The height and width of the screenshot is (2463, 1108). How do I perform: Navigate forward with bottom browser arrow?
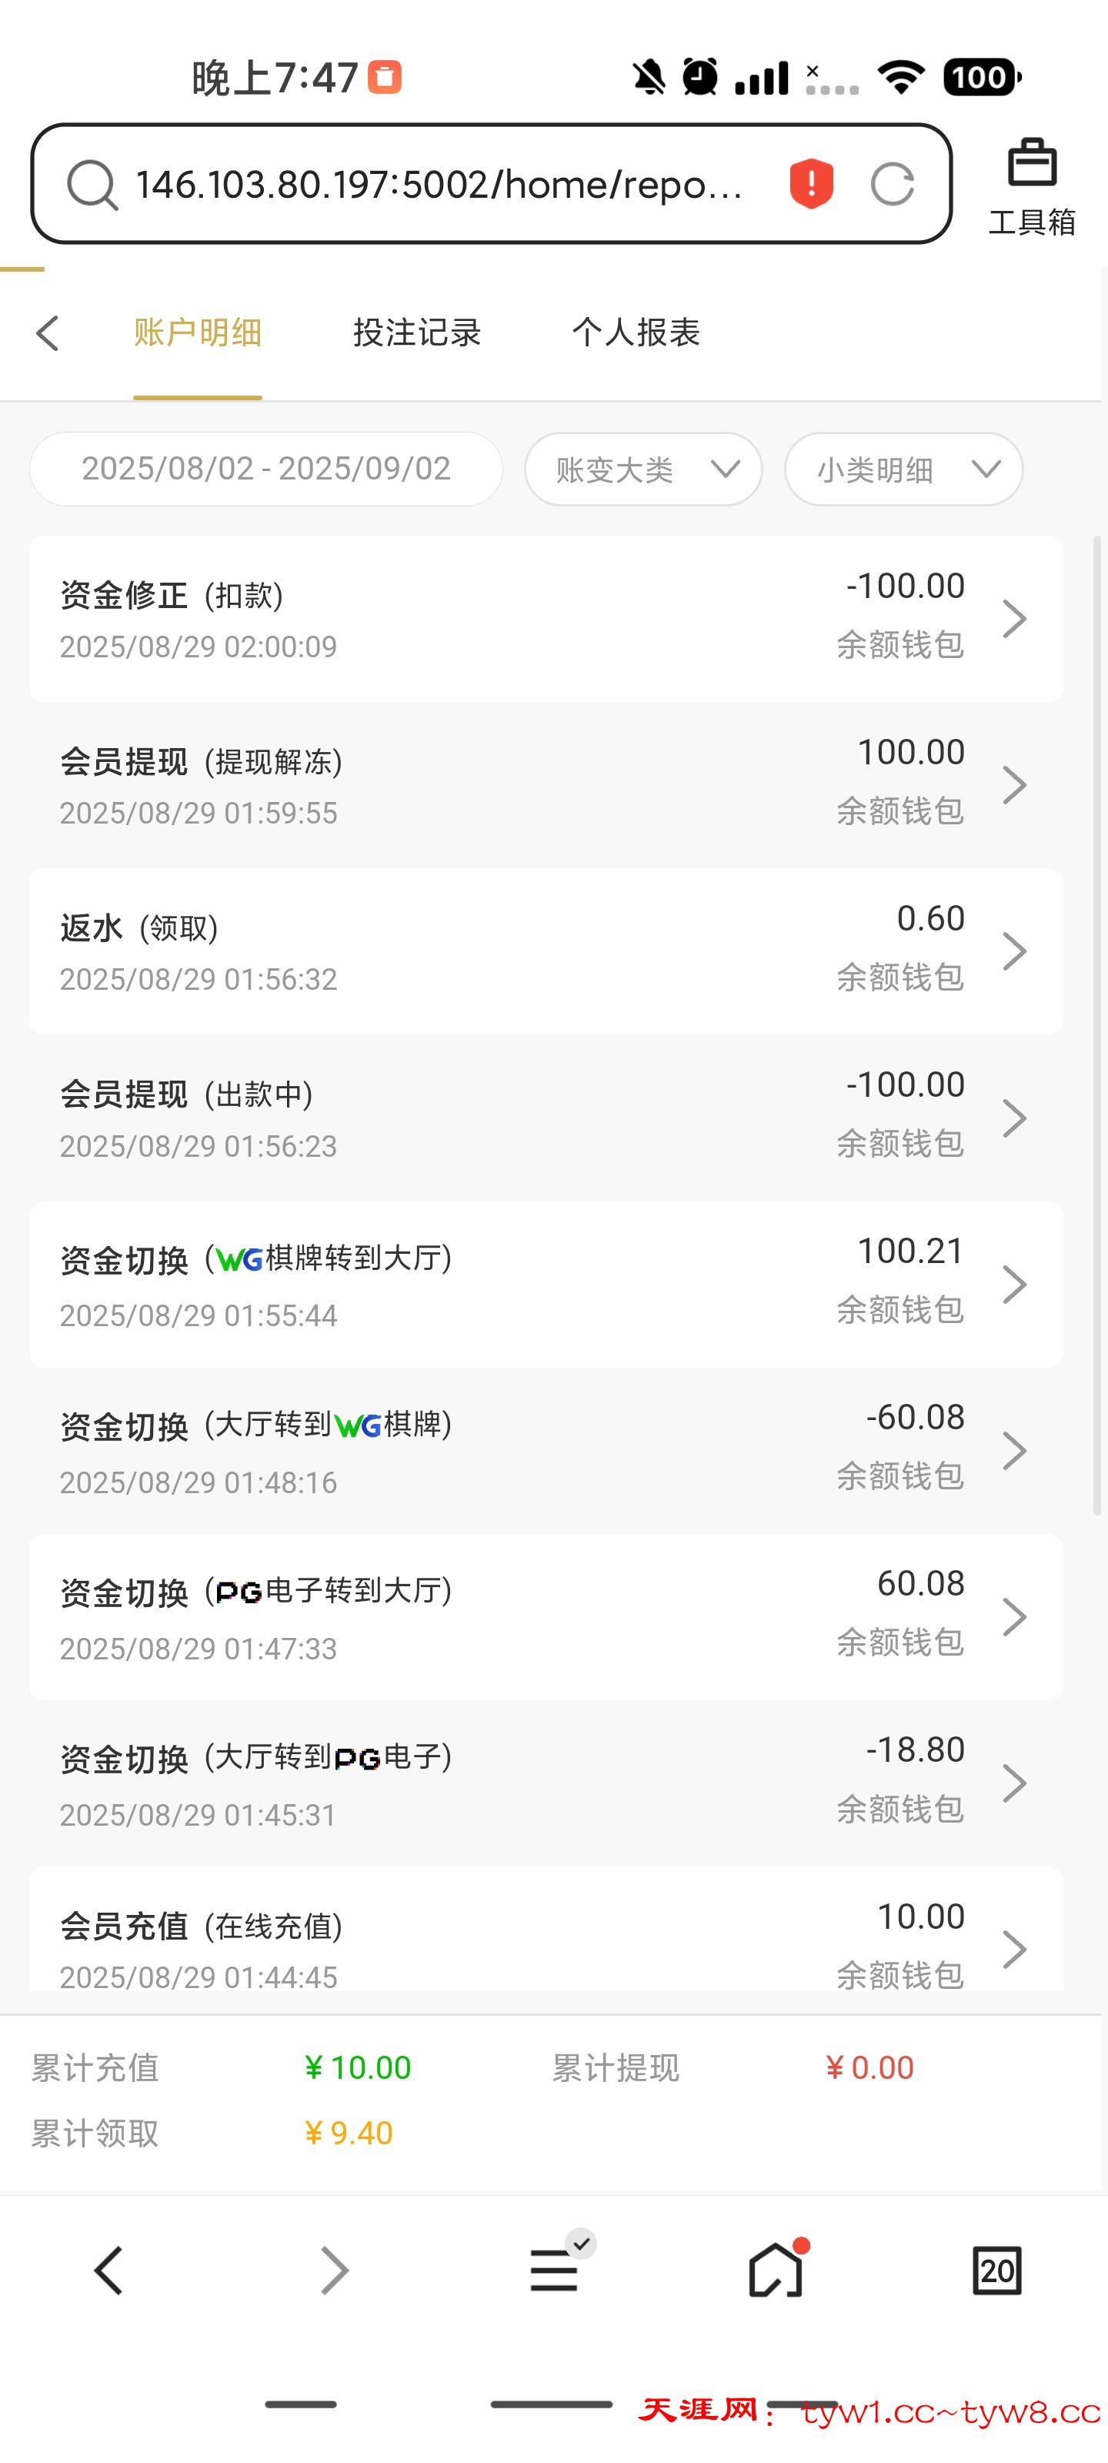[334, 2270]
